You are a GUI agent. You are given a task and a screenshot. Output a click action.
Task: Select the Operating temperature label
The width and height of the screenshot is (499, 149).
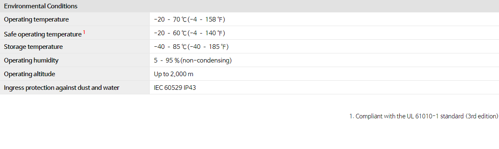[x=36, y=19]
